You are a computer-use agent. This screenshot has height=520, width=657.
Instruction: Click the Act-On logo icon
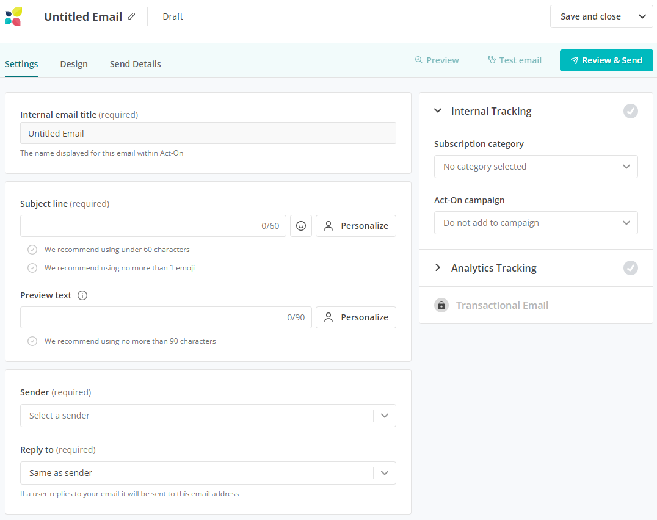pos(13,16)
